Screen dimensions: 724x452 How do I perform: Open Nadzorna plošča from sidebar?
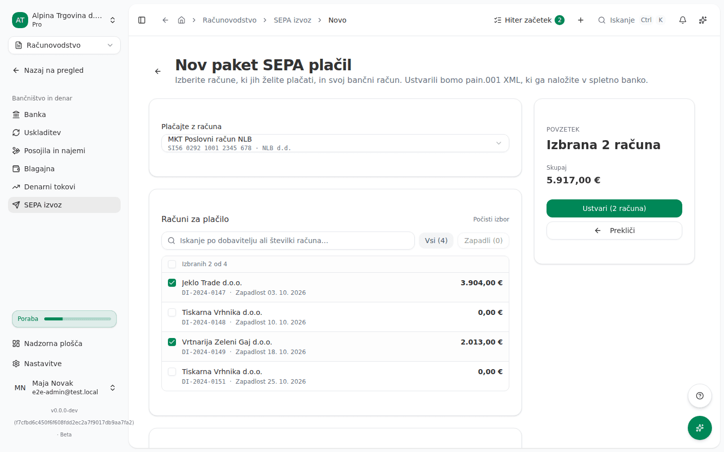pyautogui.click(x=64, y=344)
